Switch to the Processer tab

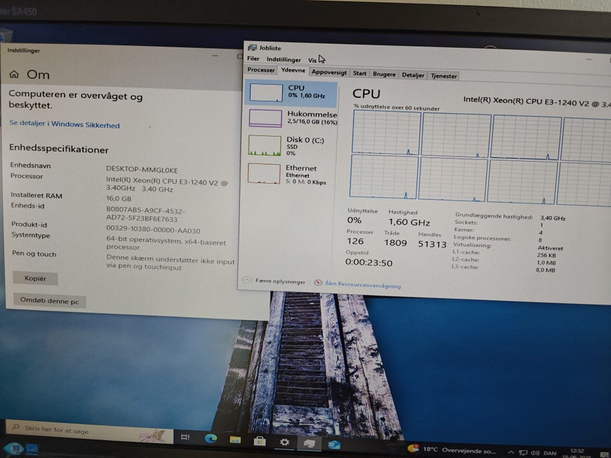pyautogui.click(x=261, y=70)
